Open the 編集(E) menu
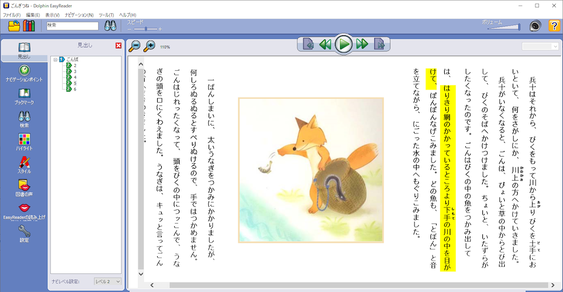 [x=33, y=15]
